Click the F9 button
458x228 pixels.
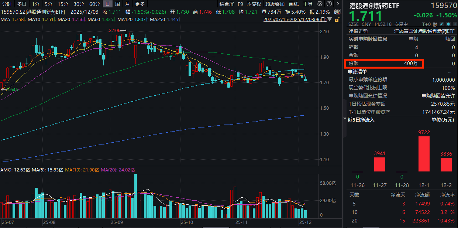[240, 4]
